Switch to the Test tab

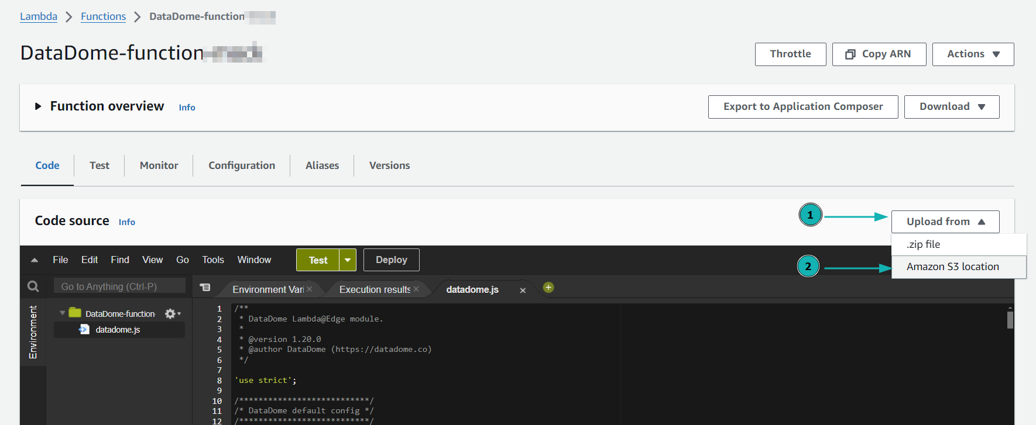[x=100, y=165]
